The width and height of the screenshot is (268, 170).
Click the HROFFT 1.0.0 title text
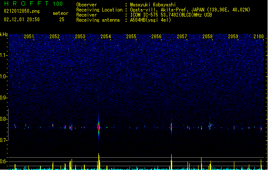click(34, 3)
